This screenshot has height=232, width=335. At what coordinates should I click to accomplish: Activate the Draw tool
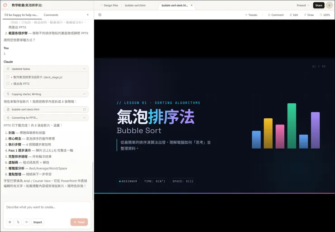309,15
